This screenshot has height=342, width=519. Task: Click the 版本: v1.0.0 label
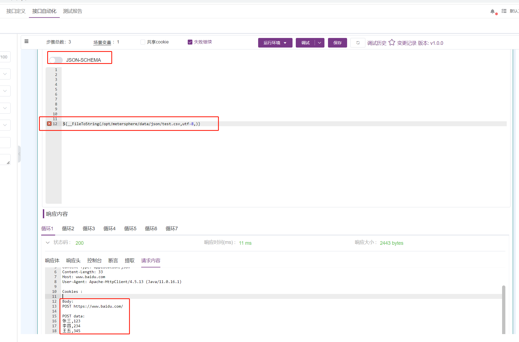(431, 43)
